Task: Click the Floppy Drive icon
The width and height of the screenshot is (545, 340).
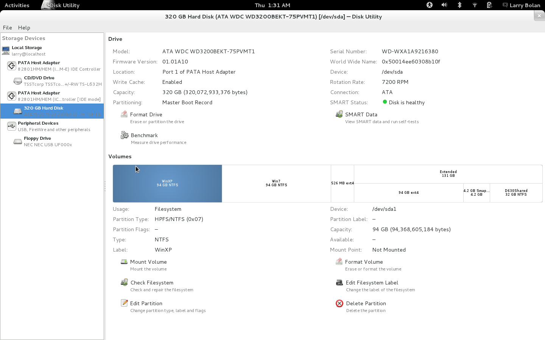Action: click(18, 141)
